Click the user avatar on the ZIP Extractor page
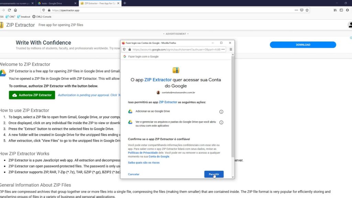Viewport: 352px width, 198px height. pos(350,25)
